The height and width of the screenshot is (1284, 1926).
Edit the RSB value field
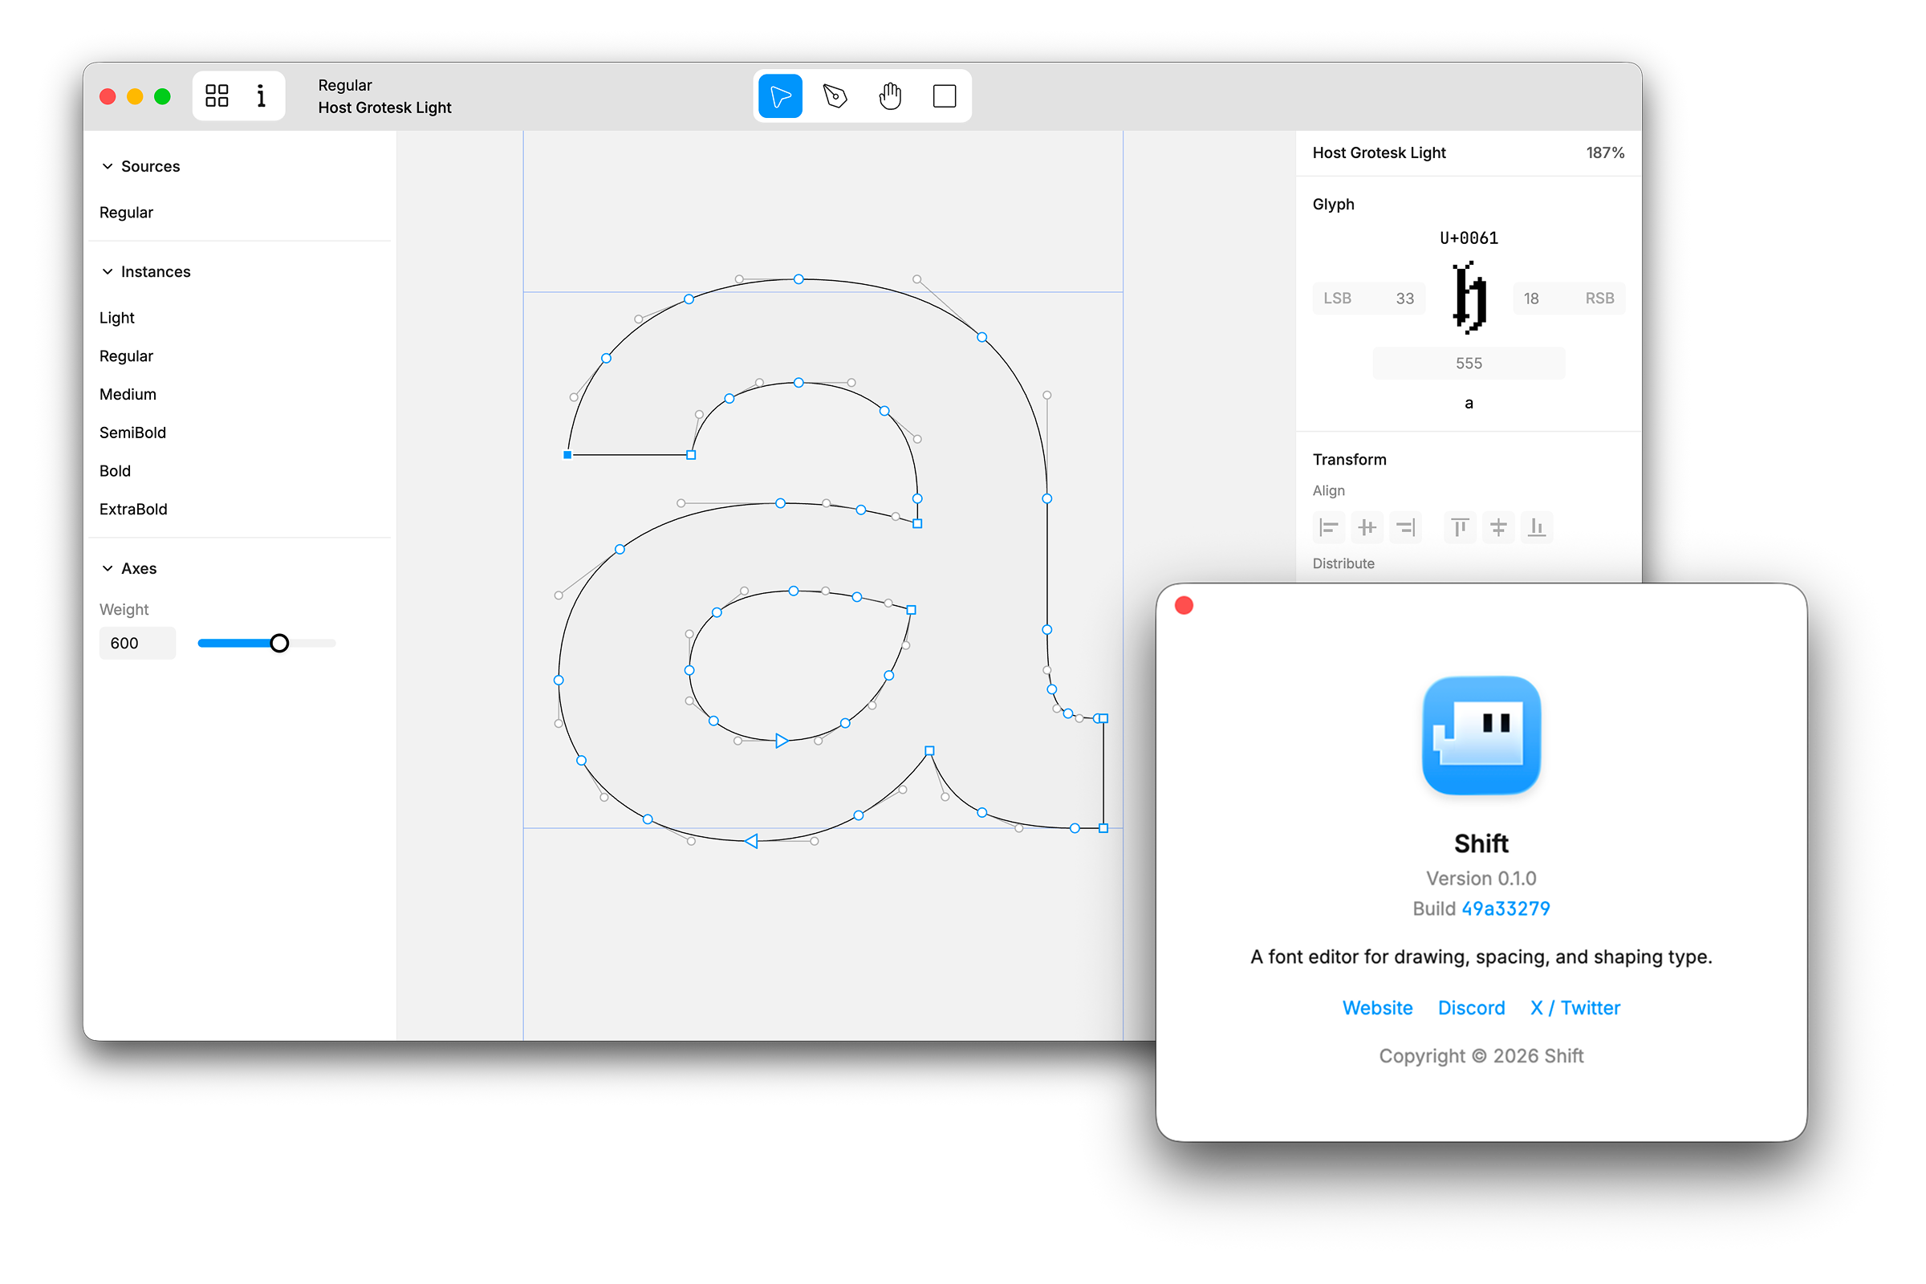click(1569, 298)
